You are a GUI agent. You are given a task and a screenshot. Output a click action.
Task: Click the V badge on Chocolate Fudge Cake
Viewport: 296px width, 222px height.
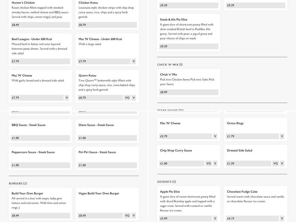click(x=282, y=218)
